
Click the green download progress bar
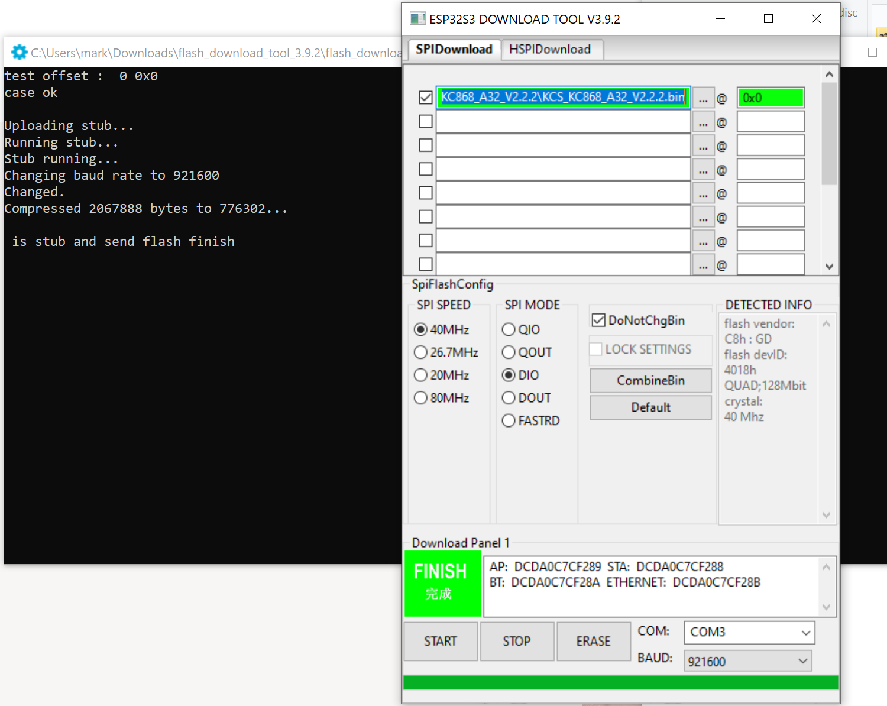point(620,682)
